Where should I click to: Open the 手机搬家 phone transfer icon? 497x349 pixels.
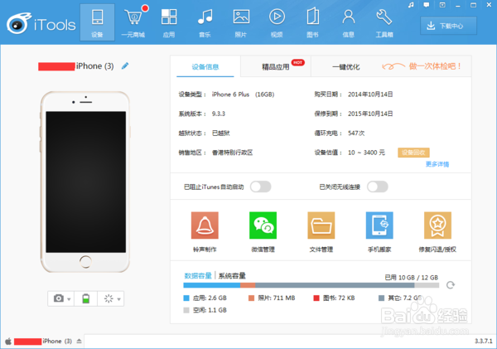(x=379, y=225)
